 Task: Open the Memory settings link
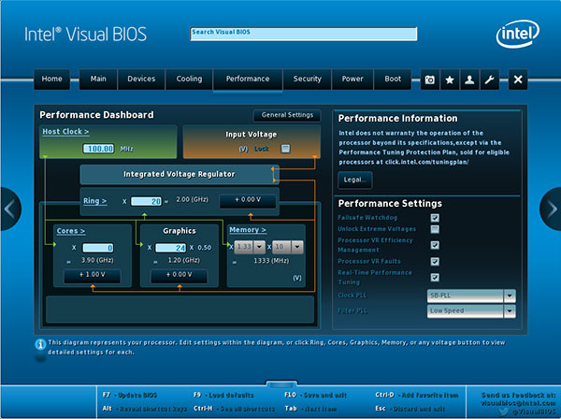click(x=248, y=230)
